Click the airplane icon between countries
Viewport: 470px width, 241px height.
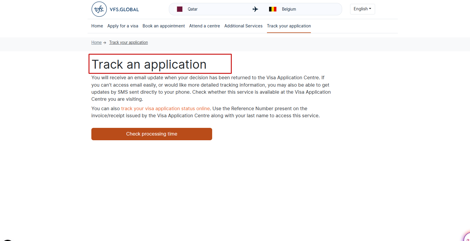(255, 9)
